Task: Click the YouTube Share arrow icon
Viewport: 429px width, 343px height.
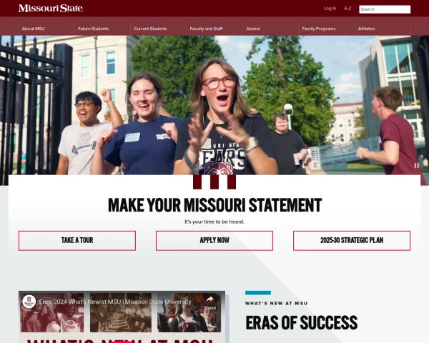Action: (209, 300)
